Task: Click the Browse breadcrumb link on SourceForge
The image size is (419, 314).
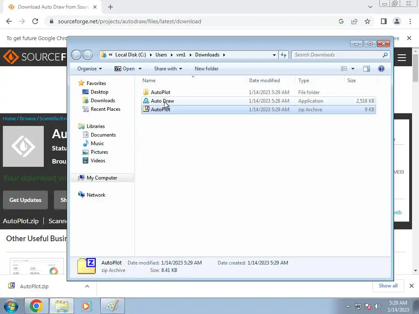Action: click(x=28, y=119)
